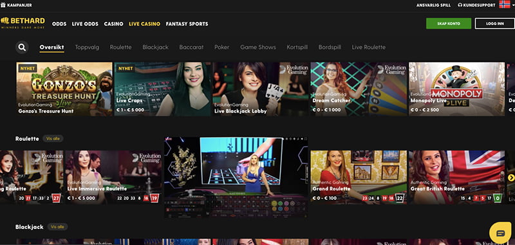Select the Live Roulette tab
The image size is (515, 245).
[x=368, y=47]
